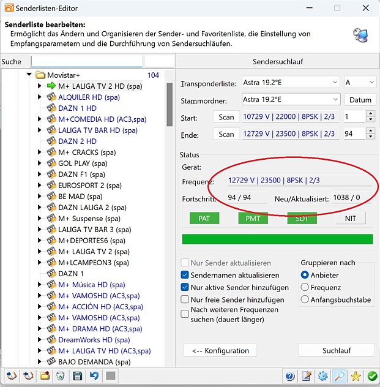Click the gray stop square icon
Screen dimensions: 380x387
[111, 376]
